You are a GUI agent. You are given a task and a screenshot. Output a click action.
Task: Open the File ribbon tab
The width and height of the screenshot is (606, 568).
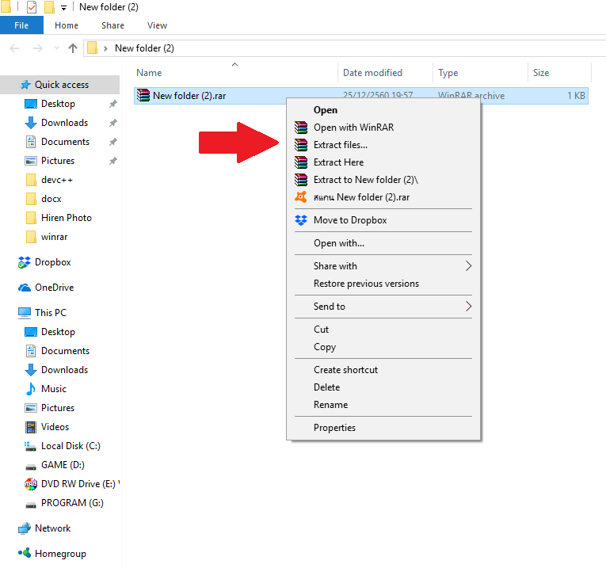[21, 25]
